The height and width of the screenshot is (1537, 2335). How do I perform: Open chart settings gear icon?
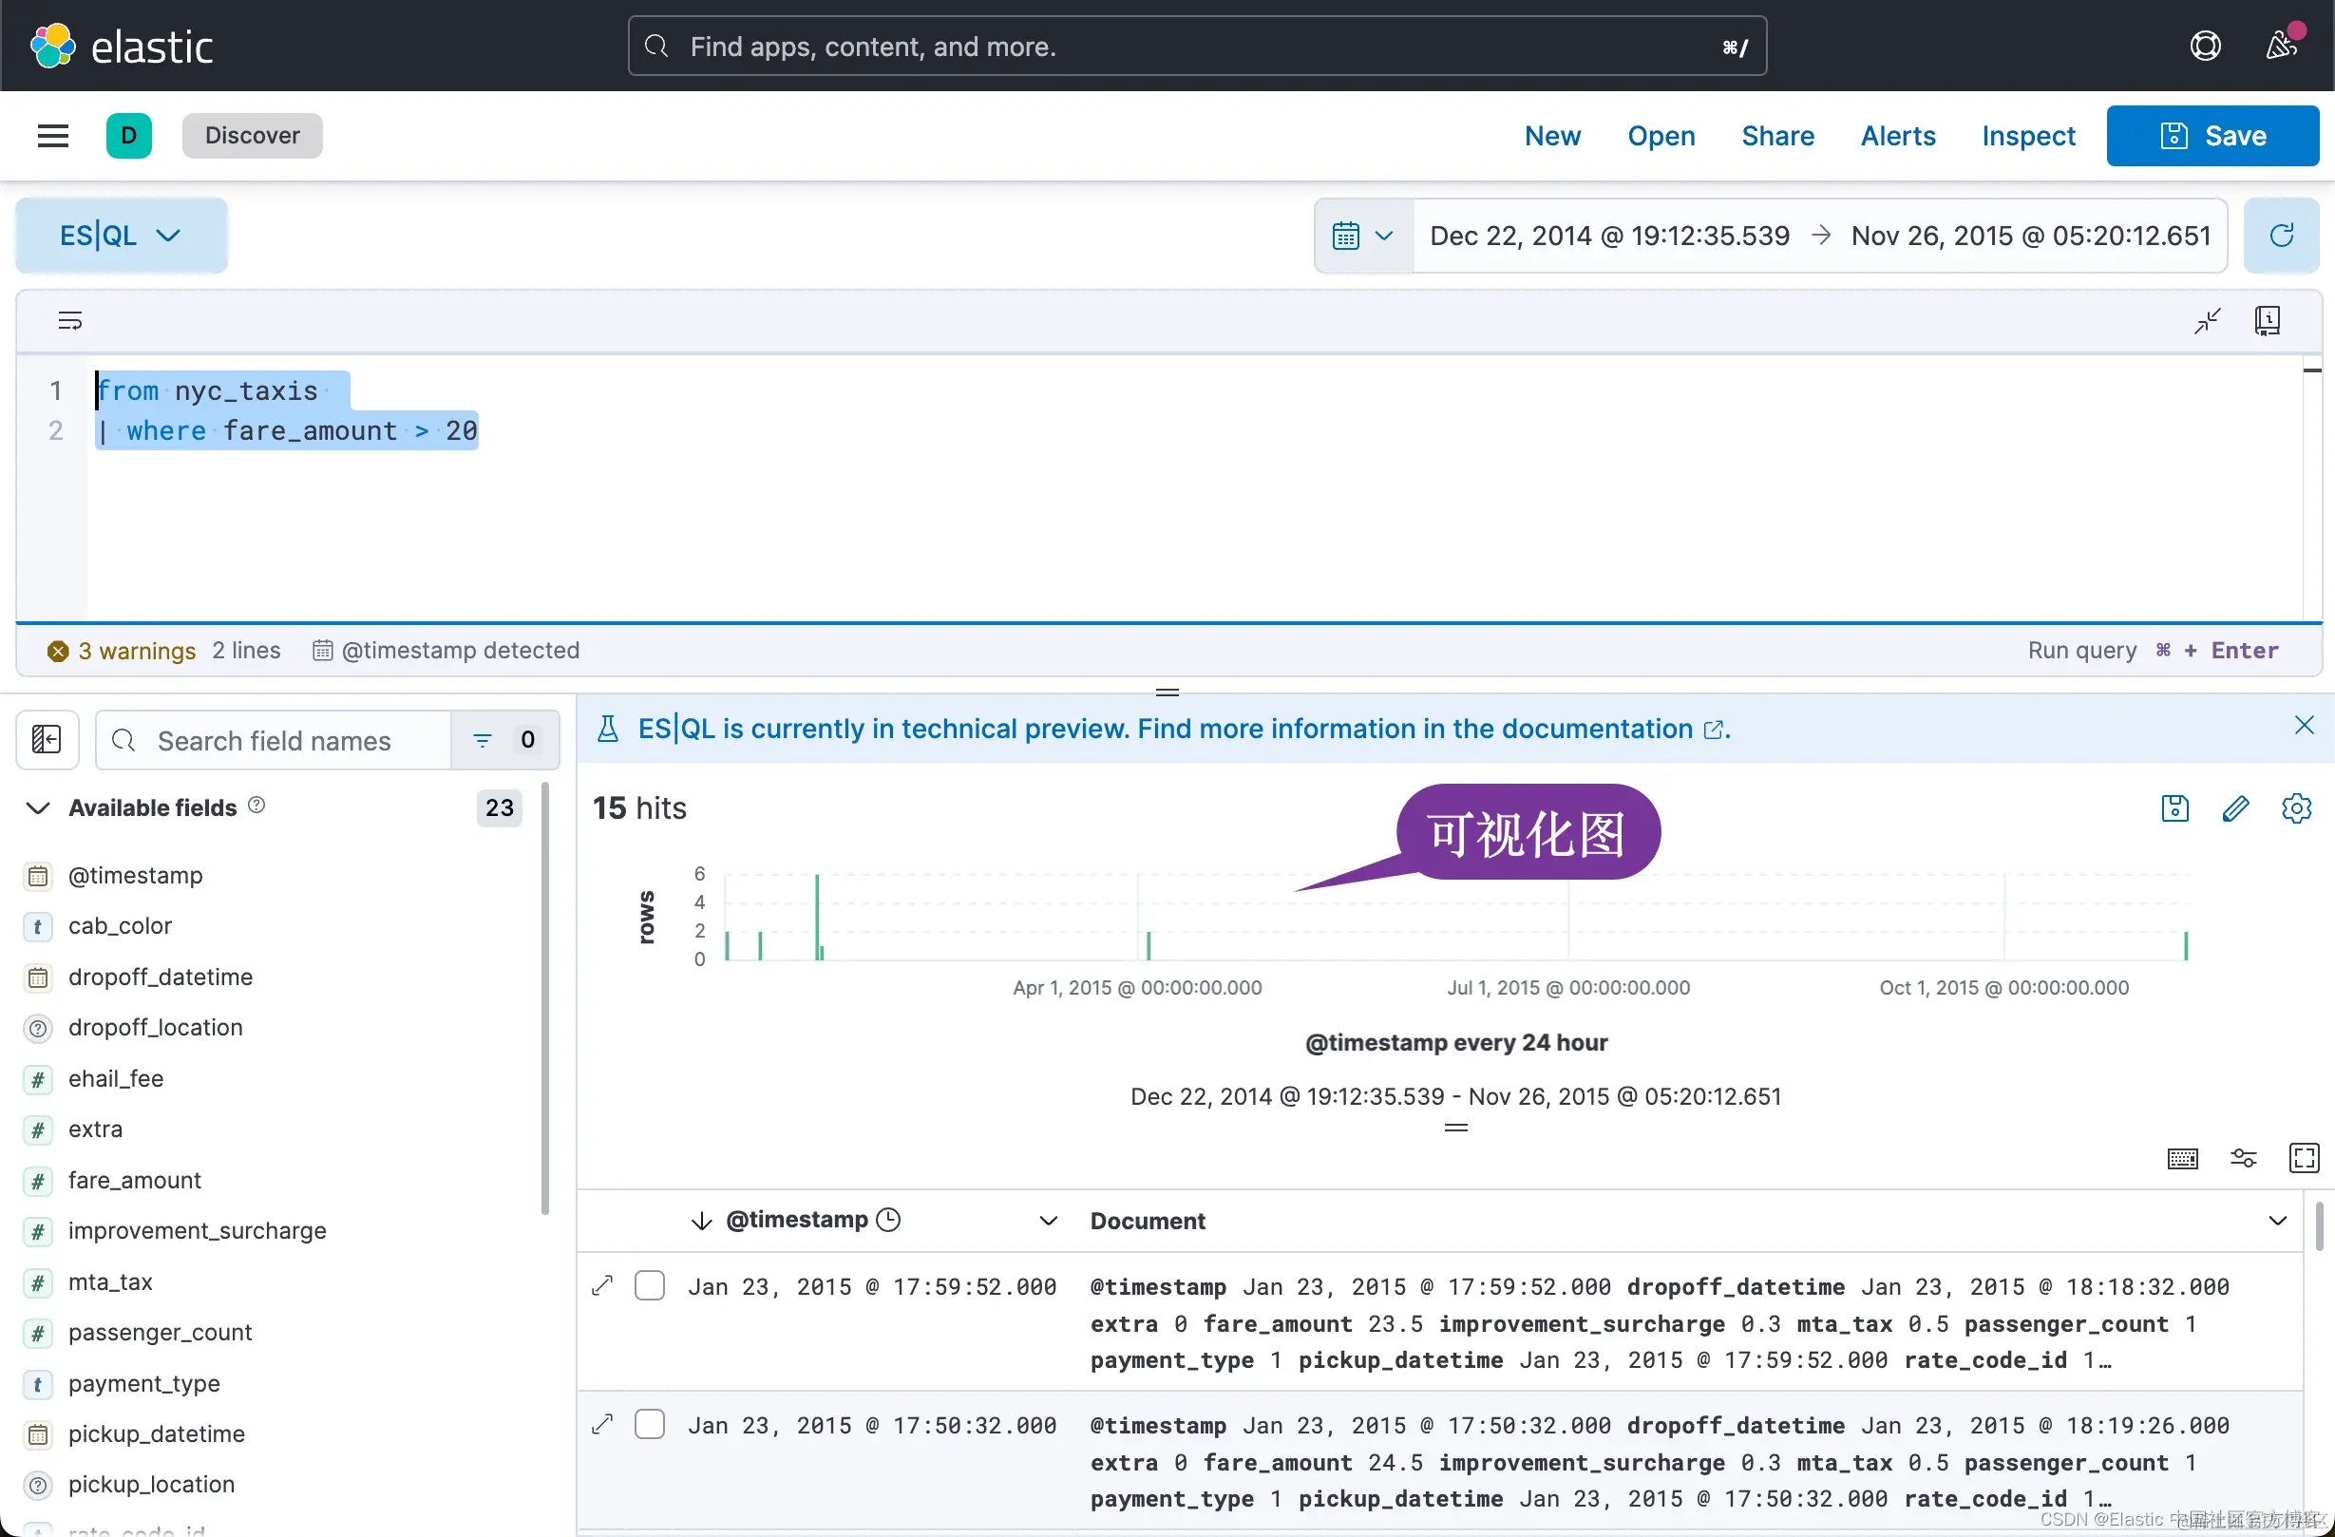pyautogui.click(x=2296, y=808)
